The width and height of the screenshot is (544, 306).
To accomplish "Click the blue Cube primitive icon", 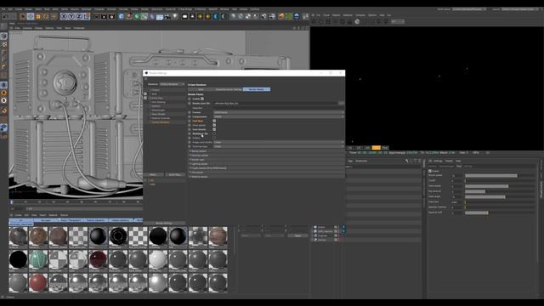I will (121, 16).
